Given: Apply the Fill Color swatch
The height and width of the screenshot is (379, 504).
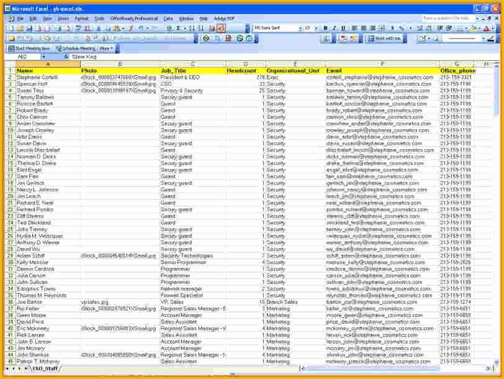Looking at the screenshot, I should (473, 29).
